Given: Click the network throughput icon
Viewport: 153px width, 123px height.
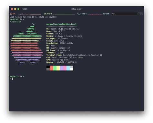Looking at the screenshot, I should (x=78, y=14).
